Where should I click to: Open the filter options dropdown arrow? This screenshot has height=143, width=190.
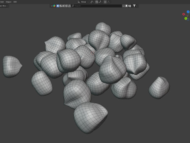click(x=137, y=6)
